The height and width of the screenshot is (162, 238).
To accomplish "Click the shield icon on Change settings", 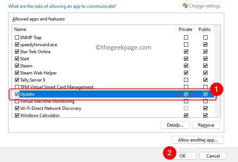I will coord(185,6).
